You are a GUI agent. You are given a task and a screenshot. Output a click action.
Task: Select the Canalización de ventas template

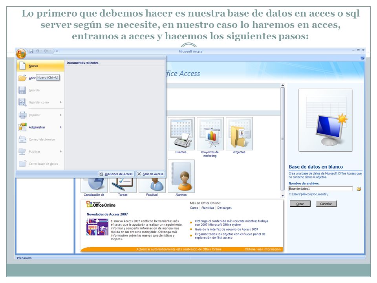[94, 185]
